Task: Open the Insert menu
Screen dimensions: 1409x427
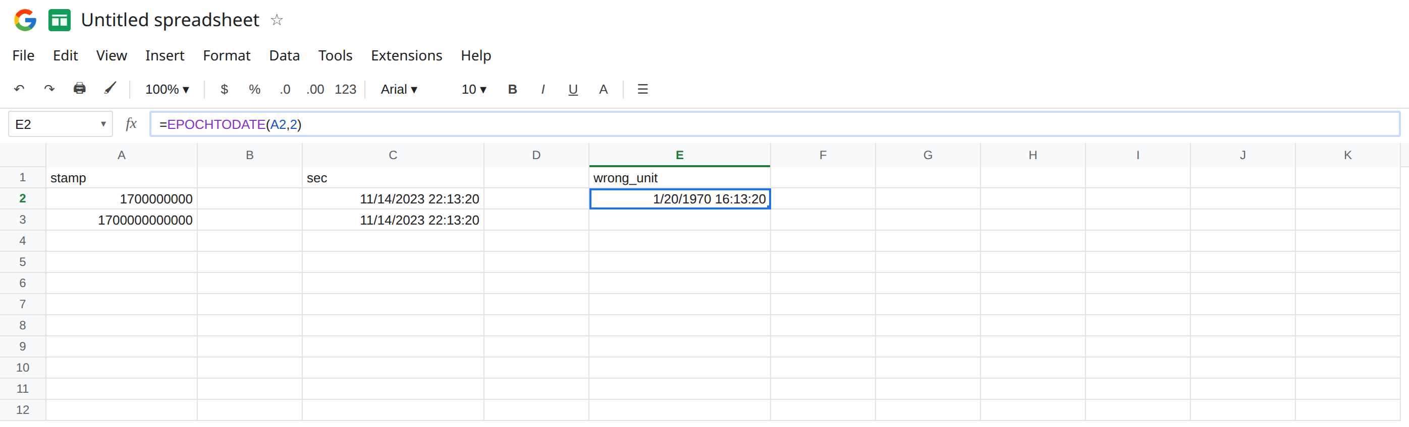Action: [165, 56]
